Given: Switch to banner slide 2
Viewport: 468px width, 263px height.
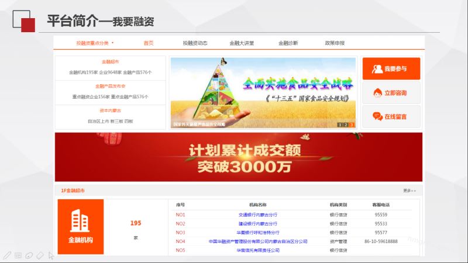Looking at the screenshot, I should (346, 124).
